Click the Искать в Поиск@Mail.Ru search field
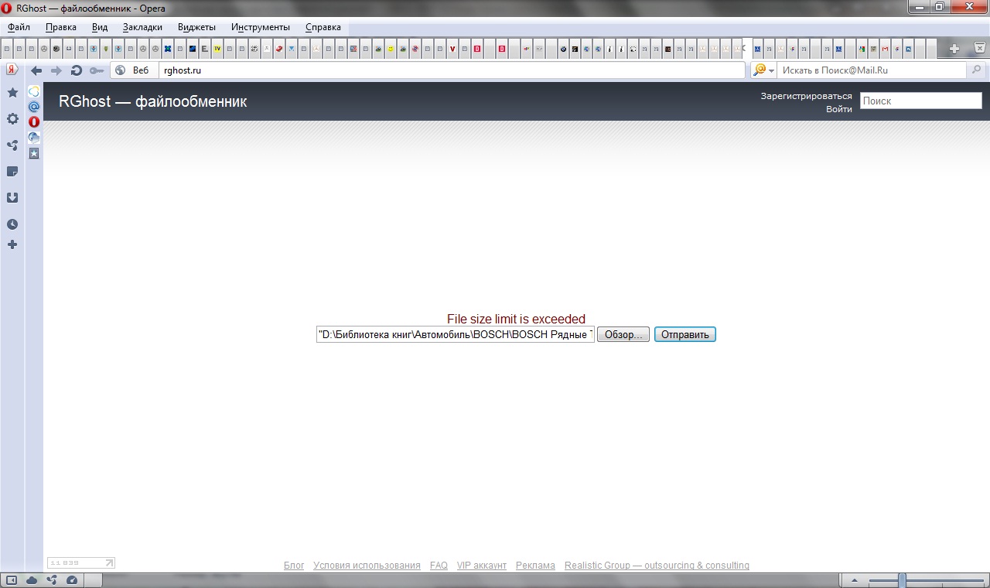Screen dimensions: 990x588 tap(872, 70)
